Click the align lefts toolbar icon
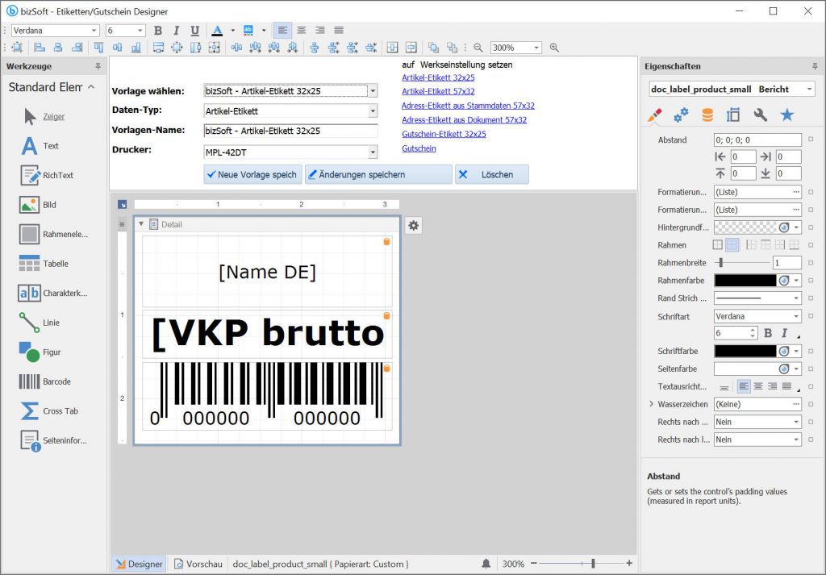The height and width of the screenshot is (575, 826). 40,48
